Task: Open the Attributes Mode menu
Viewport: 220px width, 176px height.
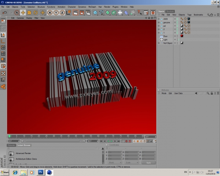Action: coord(164,93)
